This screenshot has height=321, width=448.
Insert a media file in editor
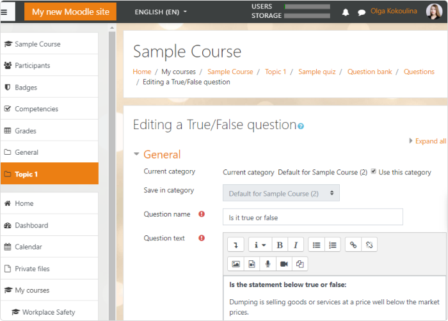(252, 264)
